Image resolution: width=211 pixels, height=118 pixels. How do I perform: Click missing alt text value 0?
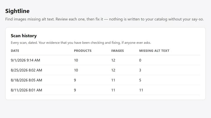[x=140, y=60]
